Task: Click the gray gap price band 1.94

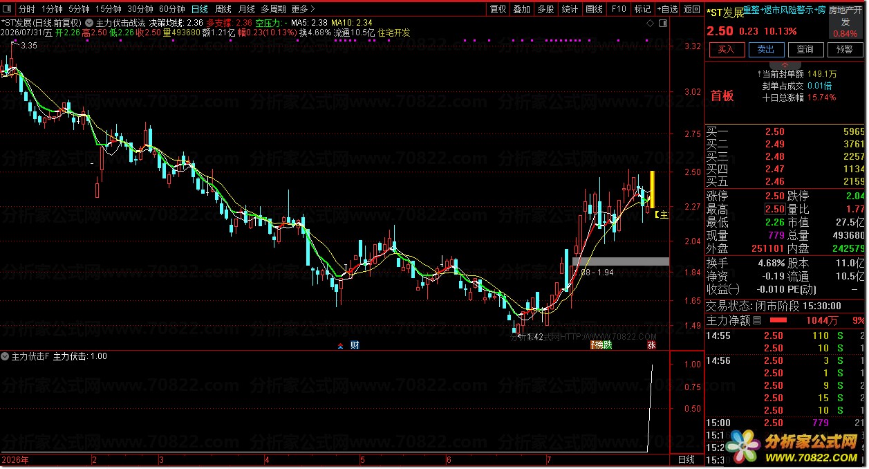Action: coord(621,261)
